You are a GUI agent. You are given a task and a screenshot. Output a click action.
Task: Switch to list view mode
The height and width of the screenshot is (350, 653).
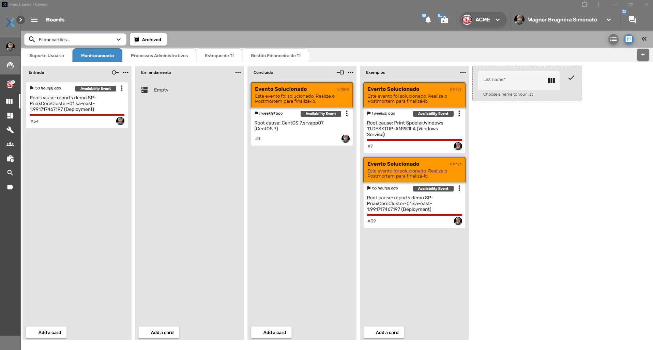click(x=613, y=39)
